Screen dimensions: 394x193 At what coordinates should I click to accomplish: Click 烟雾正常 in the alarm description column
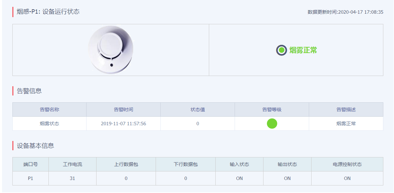click(346, 124)
